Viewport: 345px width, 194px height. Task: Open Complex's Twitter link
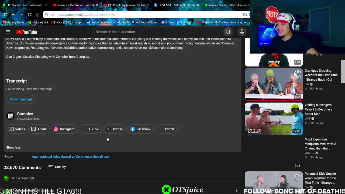pyautogui.click(x=115, y=129)
